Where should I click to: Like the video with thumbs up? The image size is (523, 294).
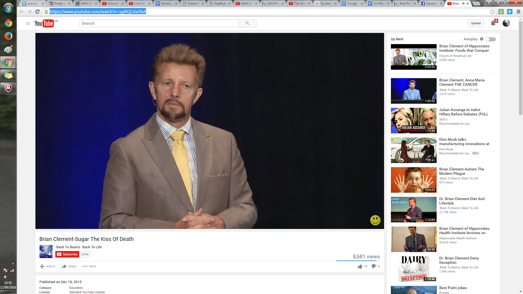tap(360, 266)
